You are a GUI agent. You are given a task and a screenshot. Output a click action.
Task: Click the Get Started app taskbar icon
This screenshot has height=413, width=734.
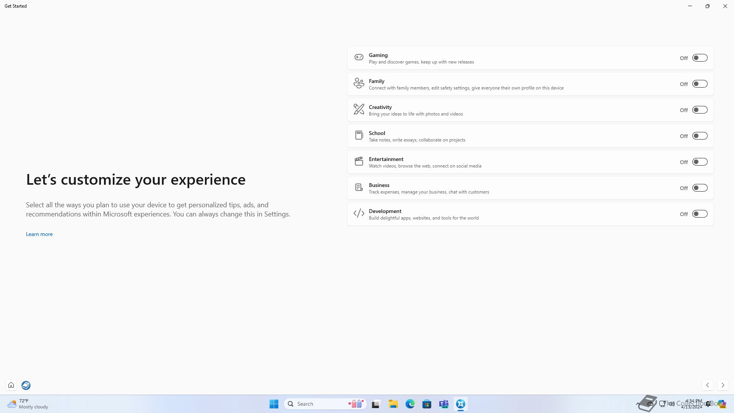461,404
